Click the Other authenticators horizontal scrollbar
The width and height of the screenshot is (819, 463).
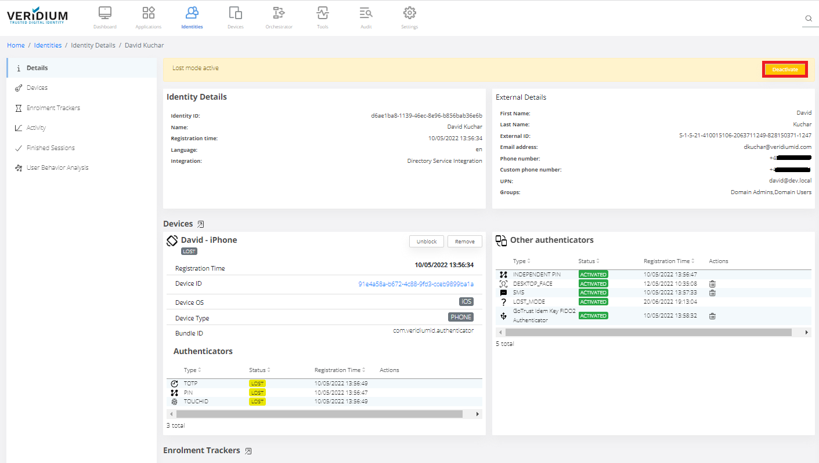point(648,333)
